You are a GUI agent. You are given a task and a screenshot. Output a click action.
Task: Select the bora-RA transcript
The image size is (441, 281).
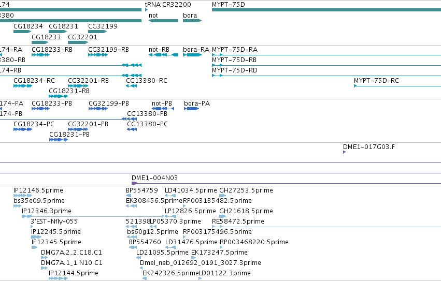pyautogui.click(x=192, y=55)
